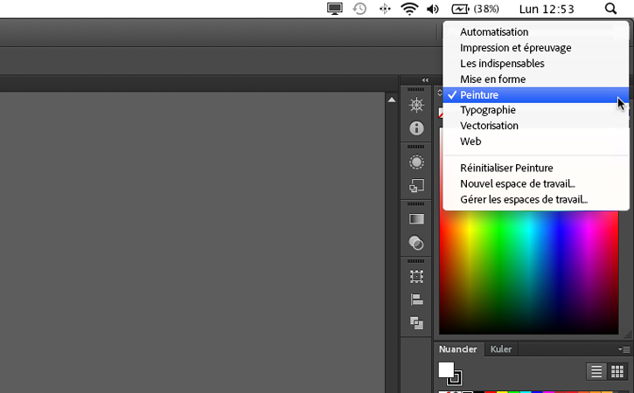Switch swatches to list view
This screenshot has width=634, height=393.
pyautogui.click(x=596, y=371)
